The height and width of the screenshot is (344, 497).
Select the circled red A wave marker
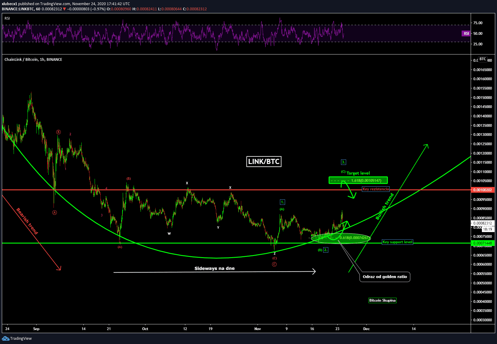(x=55, y=212)
